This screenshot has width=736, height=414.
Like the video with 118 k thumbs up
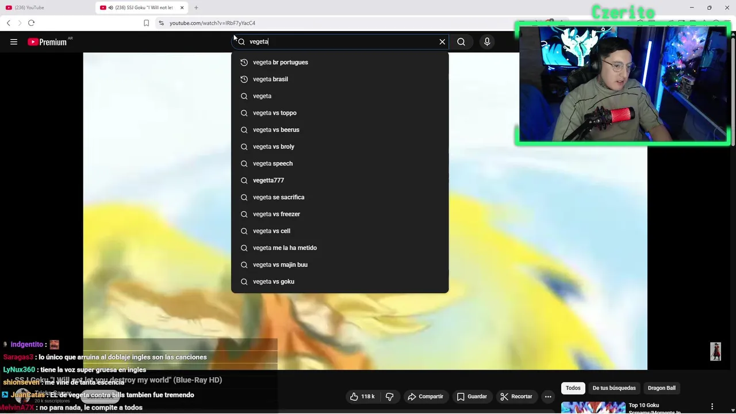click(362, 396)
